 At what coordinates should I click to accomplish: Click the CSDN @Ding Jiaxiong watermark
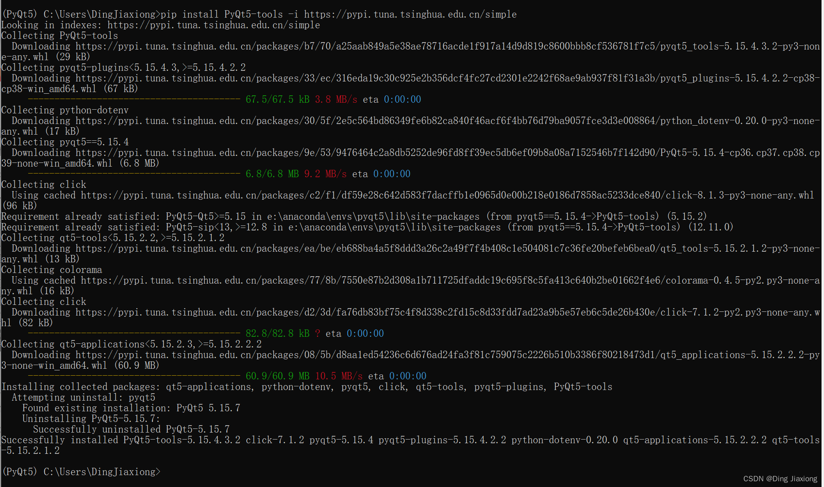click(x=779, y=478)
